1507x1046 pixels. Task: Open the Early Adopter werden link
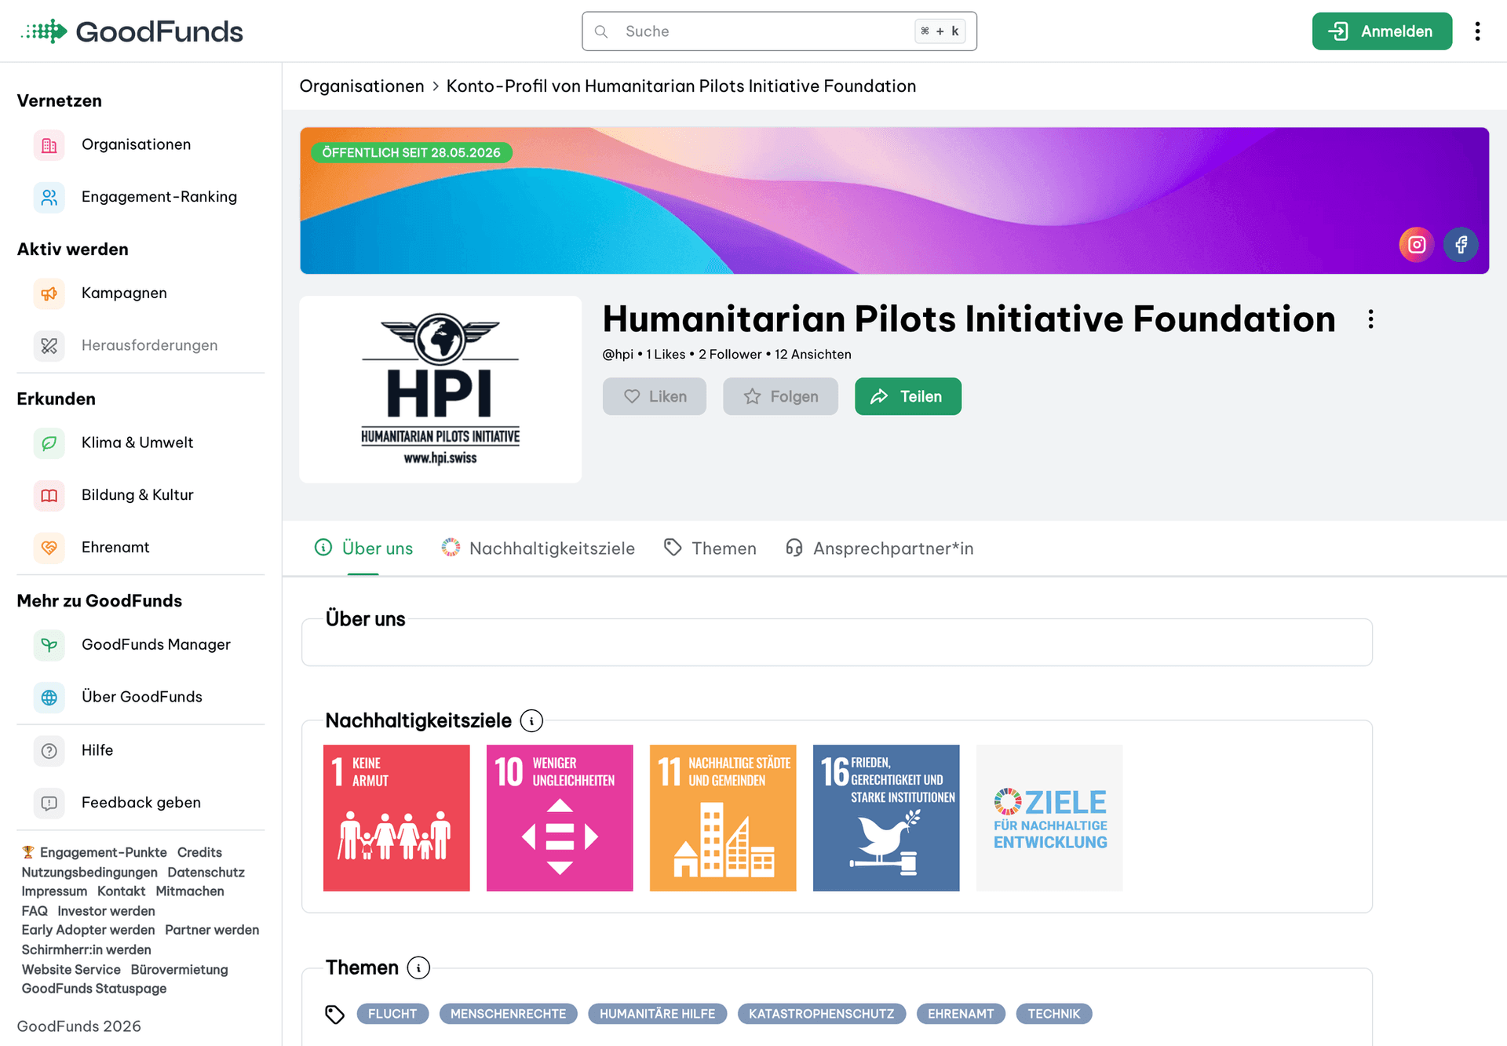tap(88, 930)
